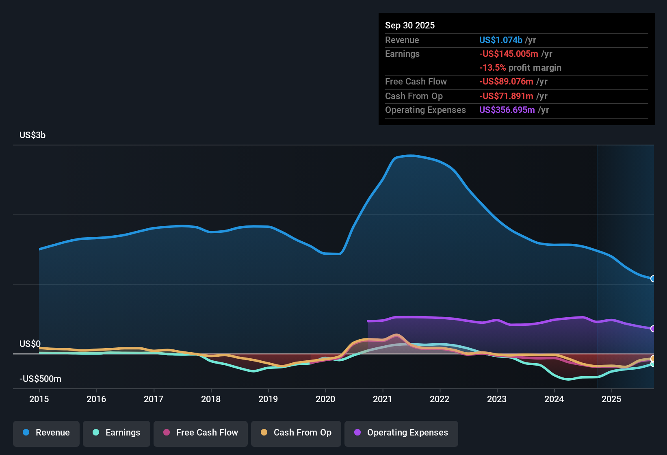
Task: Toggle the Revenue series visibility
Action: point(46,433)
